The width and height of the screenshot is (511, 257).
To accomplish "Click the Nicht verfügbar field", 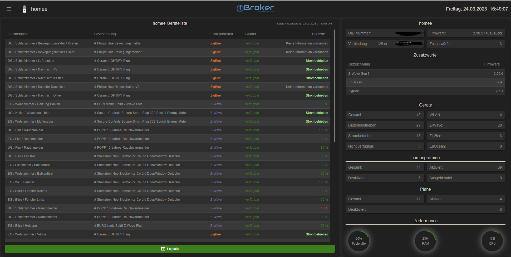I will point(385,146).
